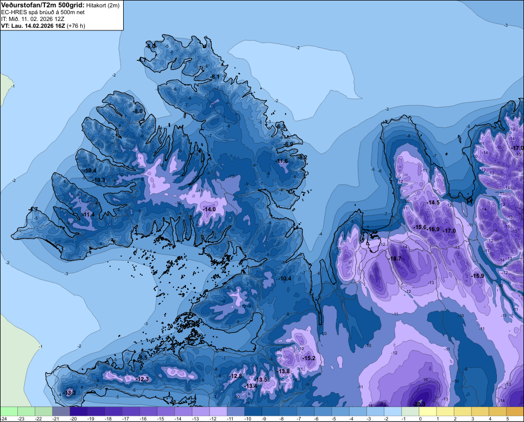Click the -12.3 temperature value
The image size is (524, 422).
tap(143, 379)
